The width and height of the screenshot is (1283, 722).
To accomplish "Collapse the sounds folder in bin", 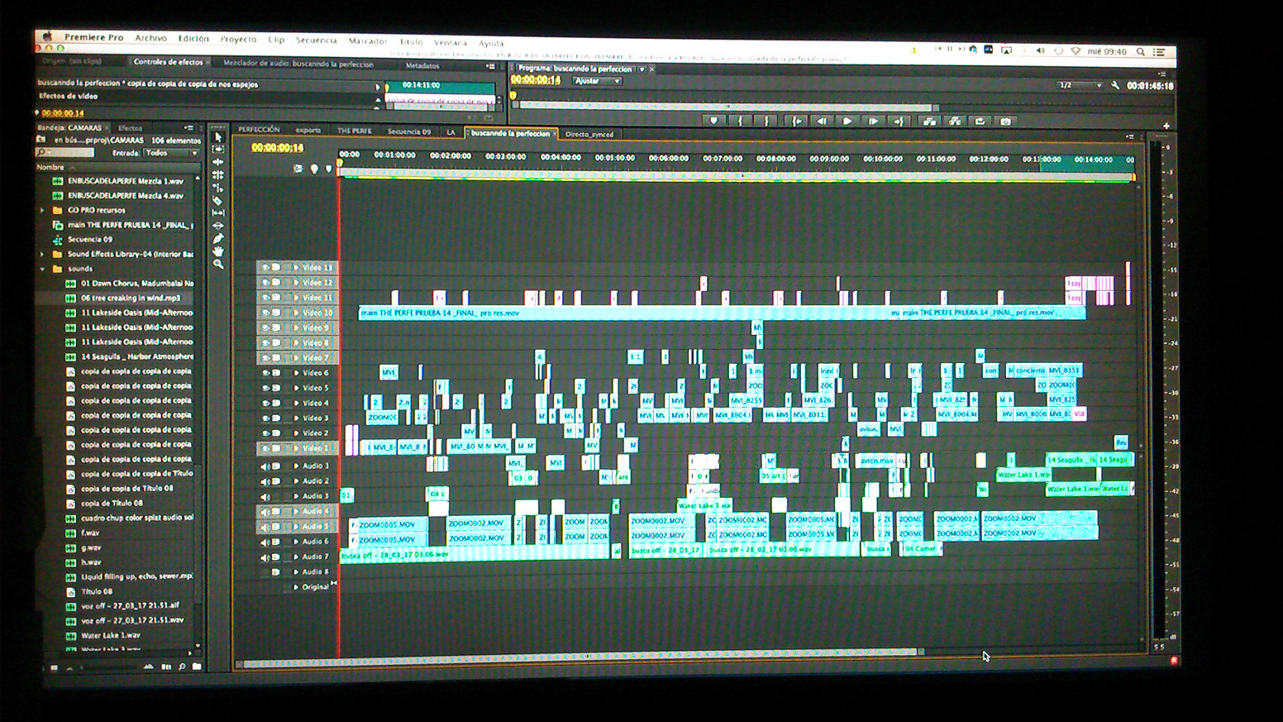I will pos(43,269).
